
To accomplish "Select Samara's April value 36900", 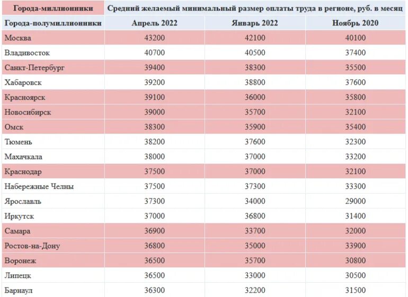I will tap(155, 231).
